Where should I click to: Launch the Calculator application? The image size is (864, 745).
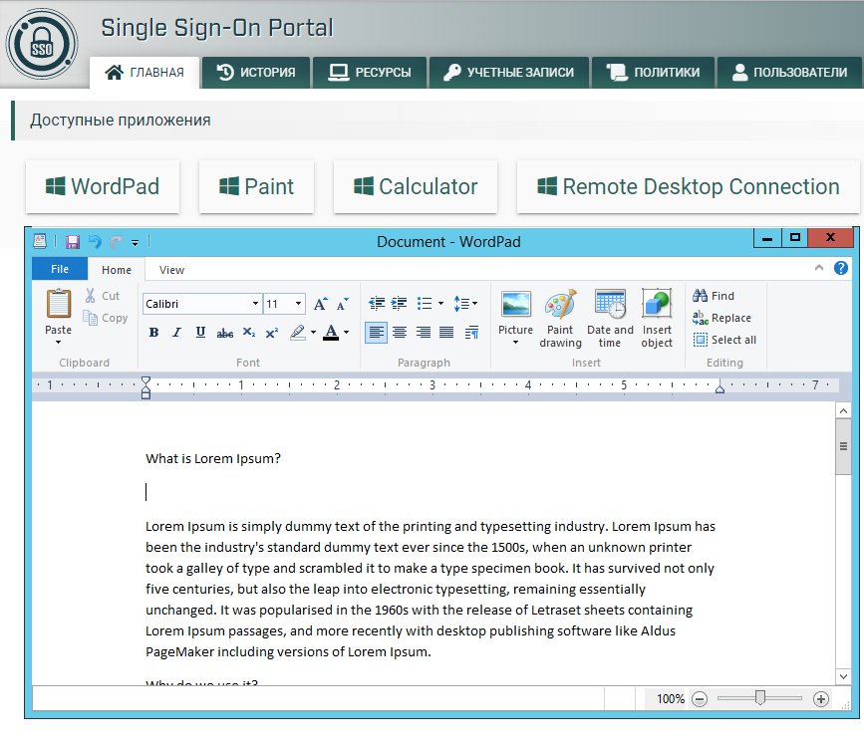(x=415, y=186)
